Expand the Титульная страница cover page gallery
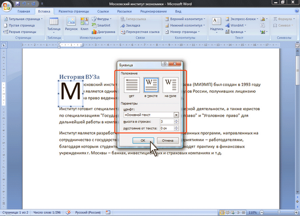This screenshot has width=300, height=216. pyautogui.click(x=23, y=19)
